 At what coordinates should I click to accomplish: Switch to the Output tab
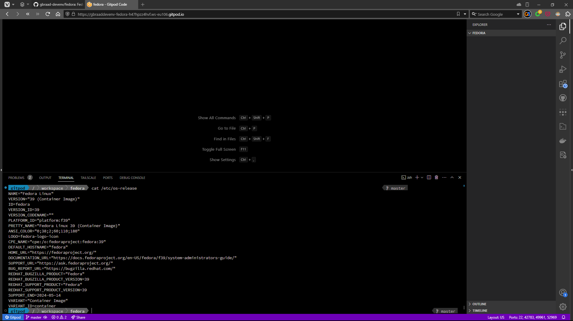coord(45,178)
